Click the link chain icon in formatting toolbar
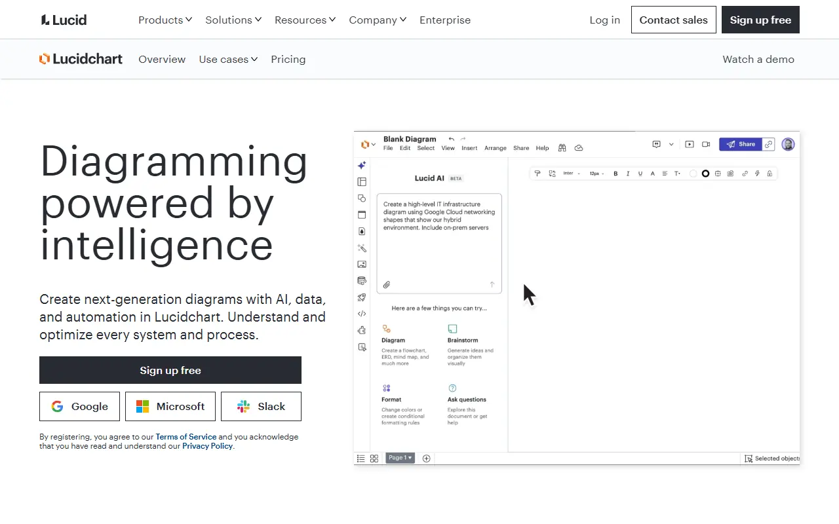 click(744, 173)
